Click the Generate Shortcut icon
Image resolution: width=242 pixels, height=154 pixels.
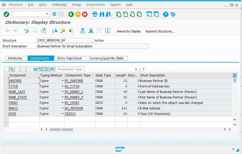point(156,14)
